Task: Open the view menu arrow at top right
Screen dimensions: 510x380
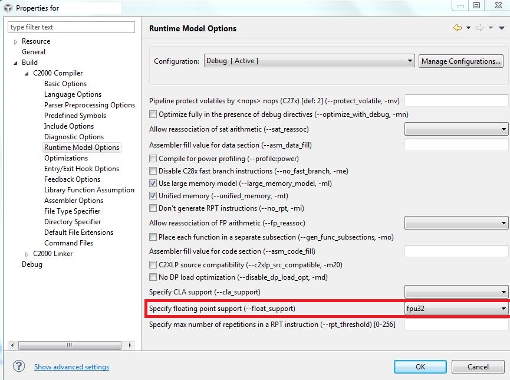Action: tap(502, 28)
